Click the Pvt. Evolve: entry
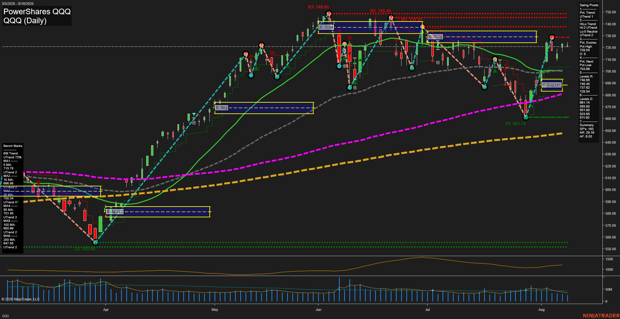620x319 pixels. 588,43
